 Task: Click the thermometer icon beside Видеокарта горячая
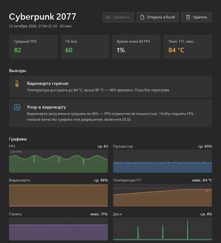17,84
